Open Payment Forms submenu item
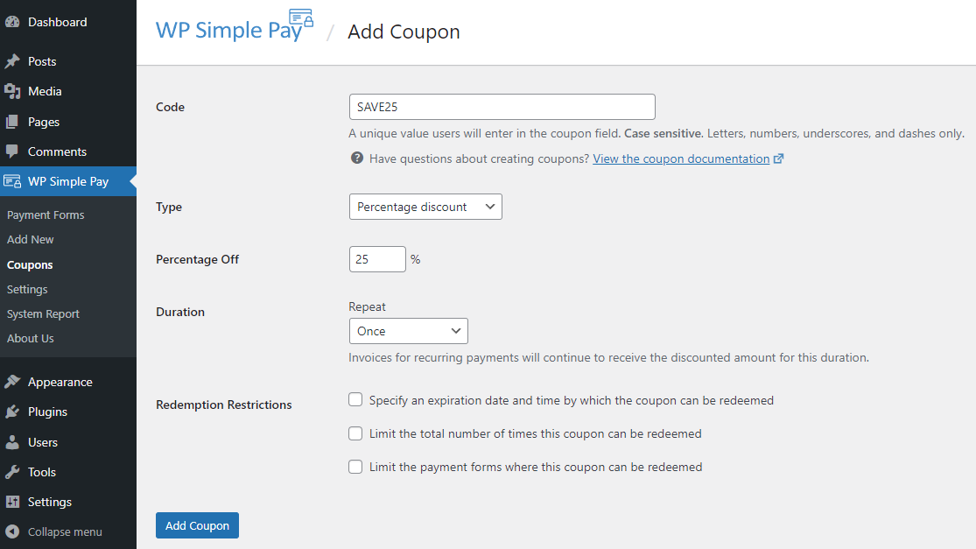976x549 pixels. coord(46,215)
